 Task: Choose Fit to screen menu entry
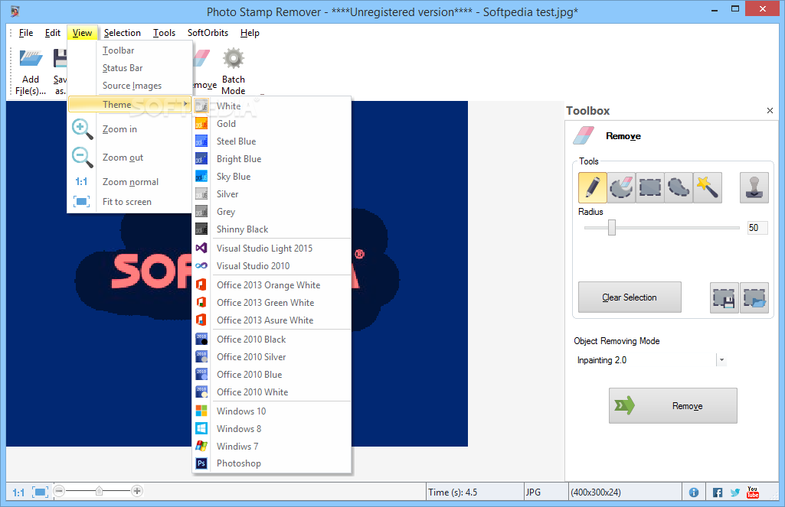(x=130, y=202)
